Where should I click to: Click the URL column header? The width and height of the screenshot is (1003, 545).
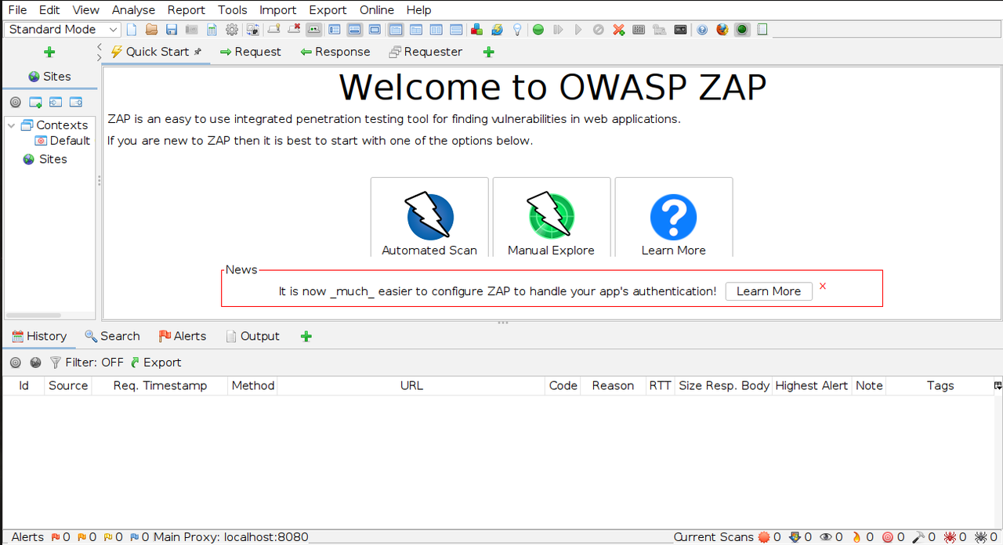411,385
